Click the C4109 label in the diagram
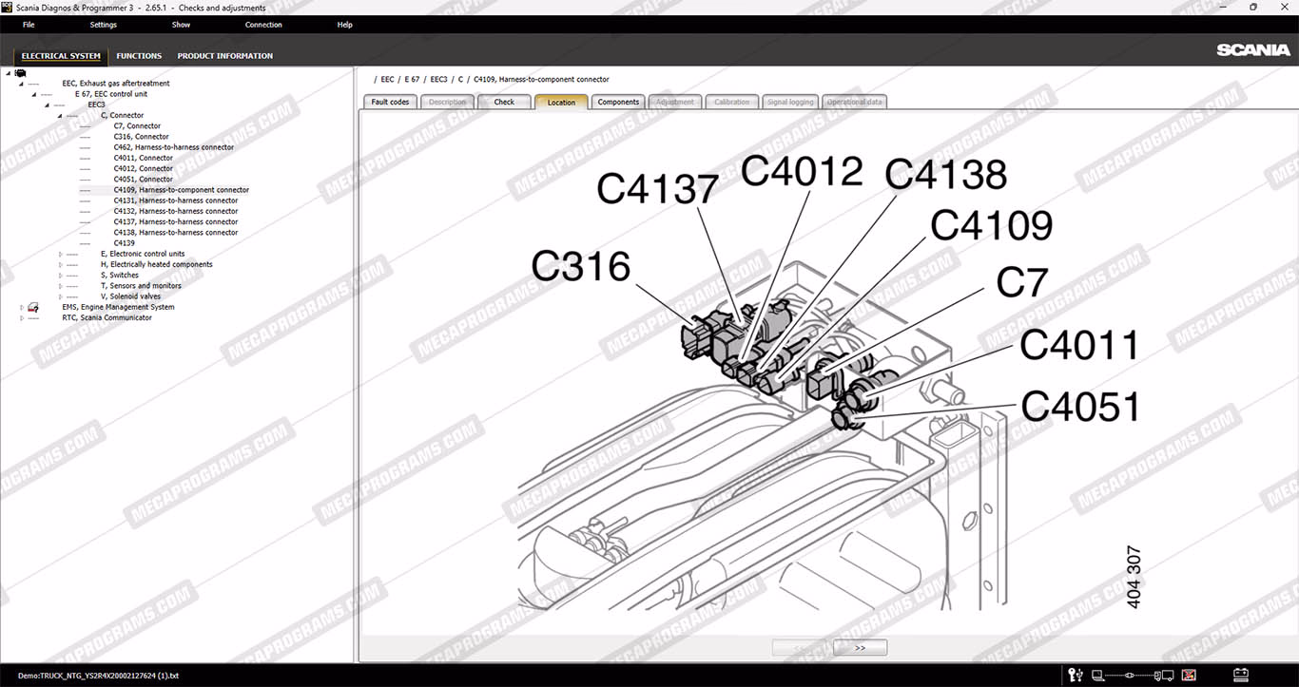1299x687 pixels. coord(992,226)
